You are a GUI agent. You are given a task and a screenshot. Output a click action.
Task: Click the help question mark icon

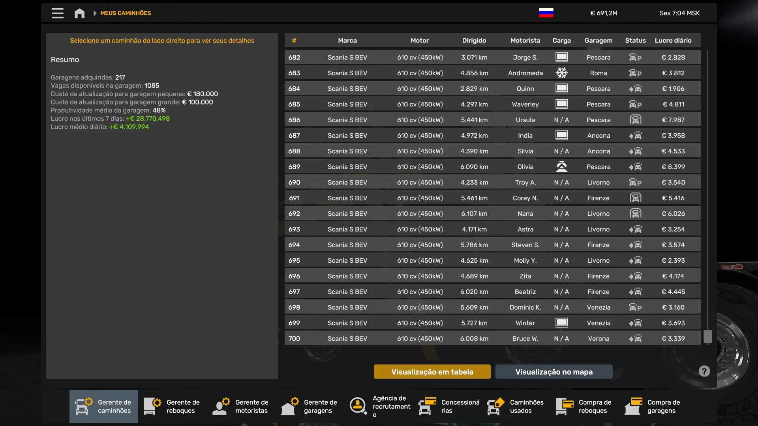coord(704,371)
